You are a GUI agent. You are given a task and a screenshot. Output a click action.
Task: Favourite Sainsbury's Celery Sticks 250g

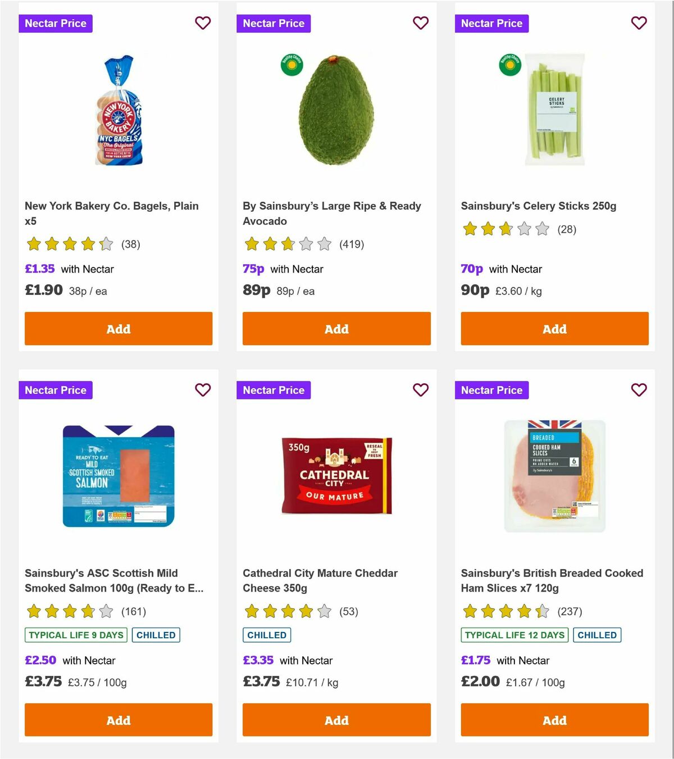[x=639, y=23]
